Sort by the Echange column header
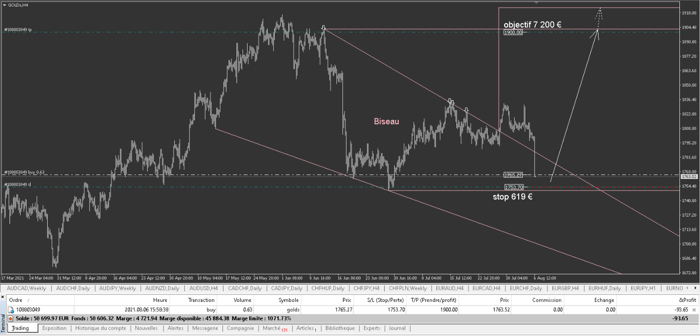Screen dimensions: 700x336 point(590,300)
